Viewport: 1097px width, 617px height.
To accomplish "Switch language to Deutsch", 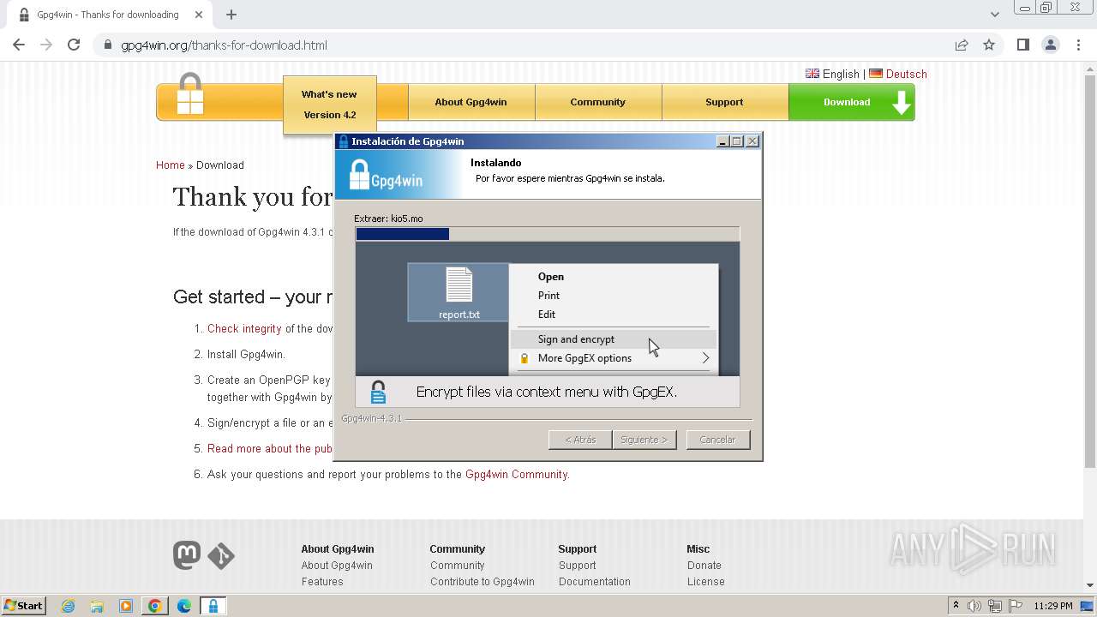I will [898, 75].
